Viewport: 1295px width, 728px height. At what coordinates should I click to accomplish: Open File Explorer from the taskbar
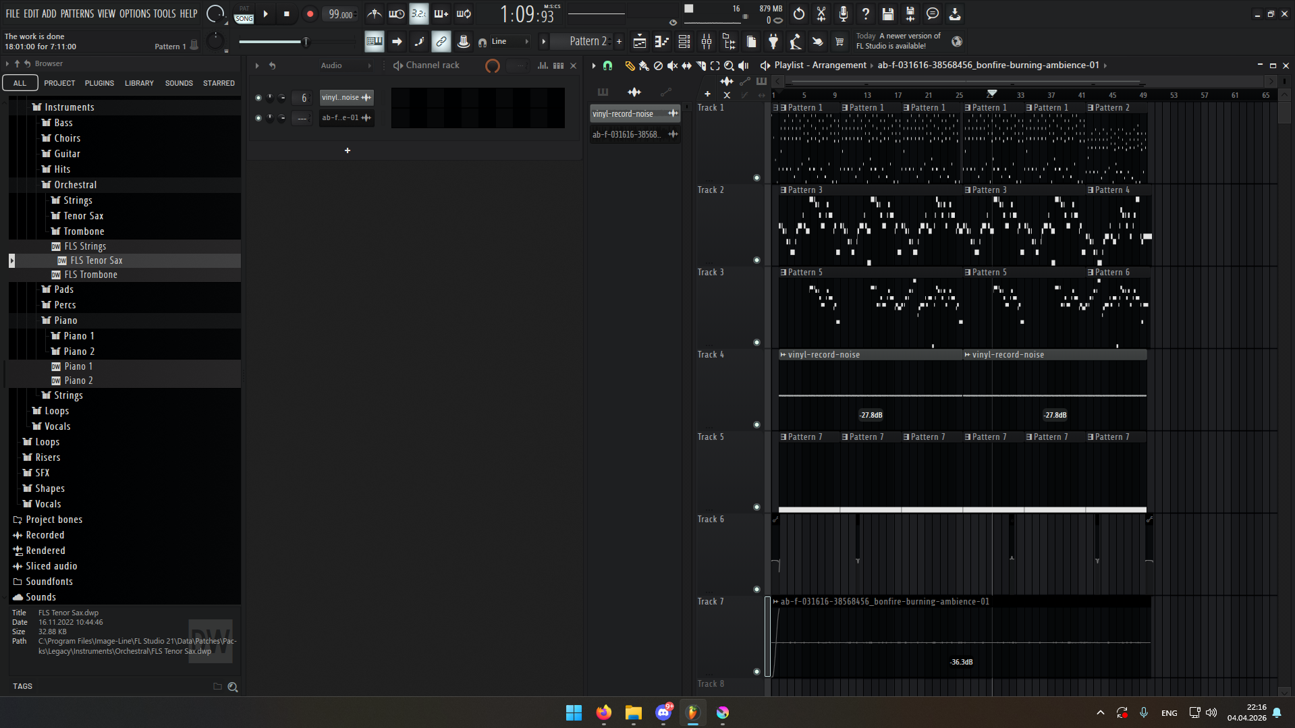pyautogui.click(x=634, y=712)
